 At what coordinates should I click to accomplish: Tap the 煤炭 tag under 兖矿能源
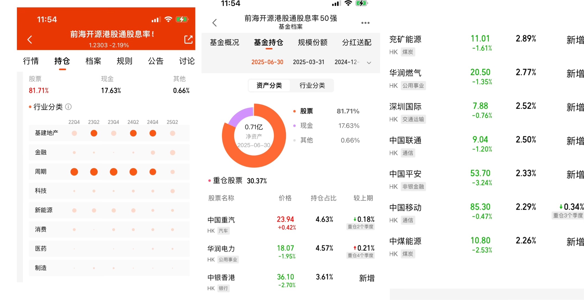(408, 52)
